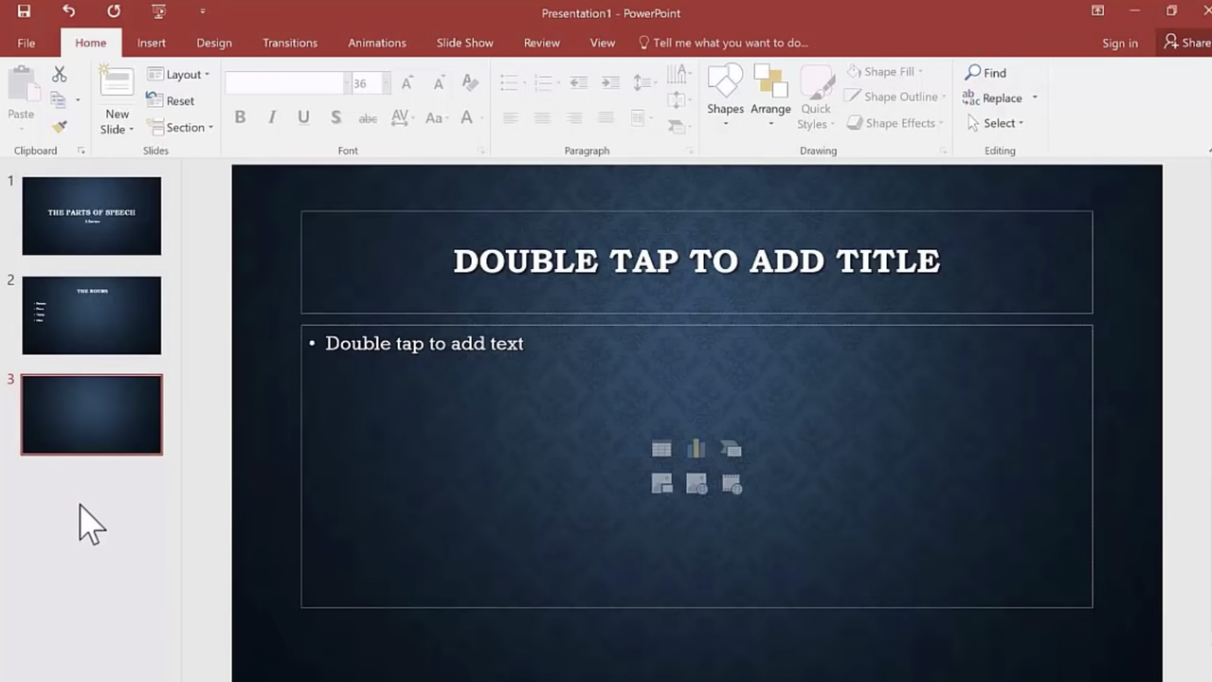Viewport: 1212px width, 682px height.
Task: Open the Section dropdown menu
Action: pyautogui.click(x=180, y=128)
